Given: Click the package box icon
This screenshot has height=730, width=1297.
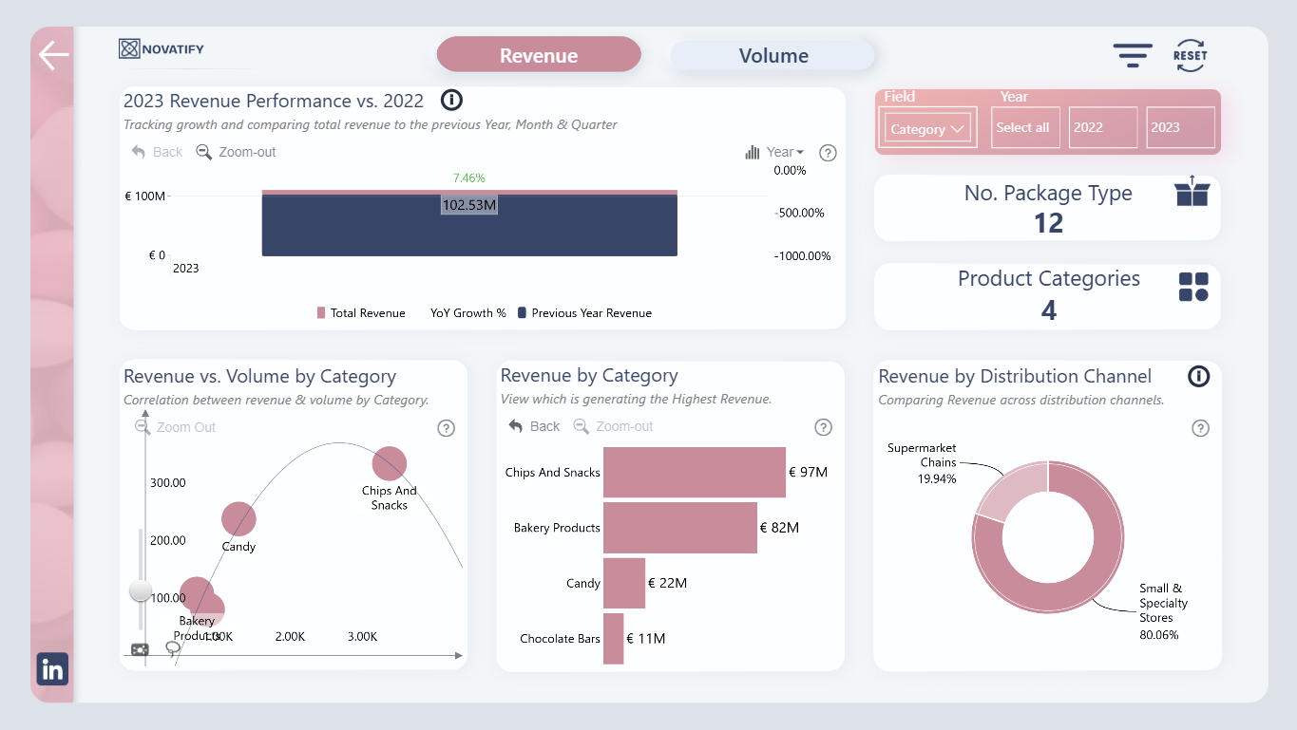Looking at the screenshot, I should 1192,191.
